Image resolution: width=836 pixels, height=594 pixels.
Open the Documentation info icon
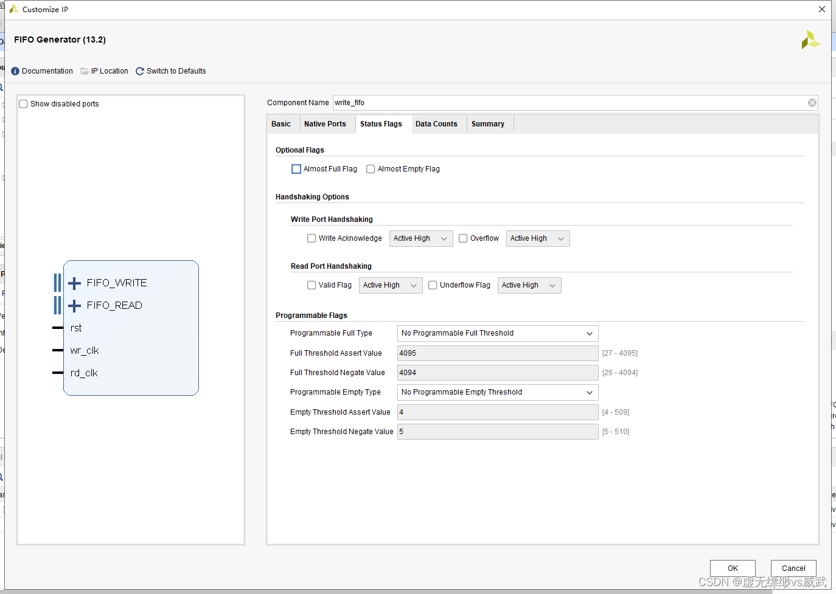tap(15, 71)
